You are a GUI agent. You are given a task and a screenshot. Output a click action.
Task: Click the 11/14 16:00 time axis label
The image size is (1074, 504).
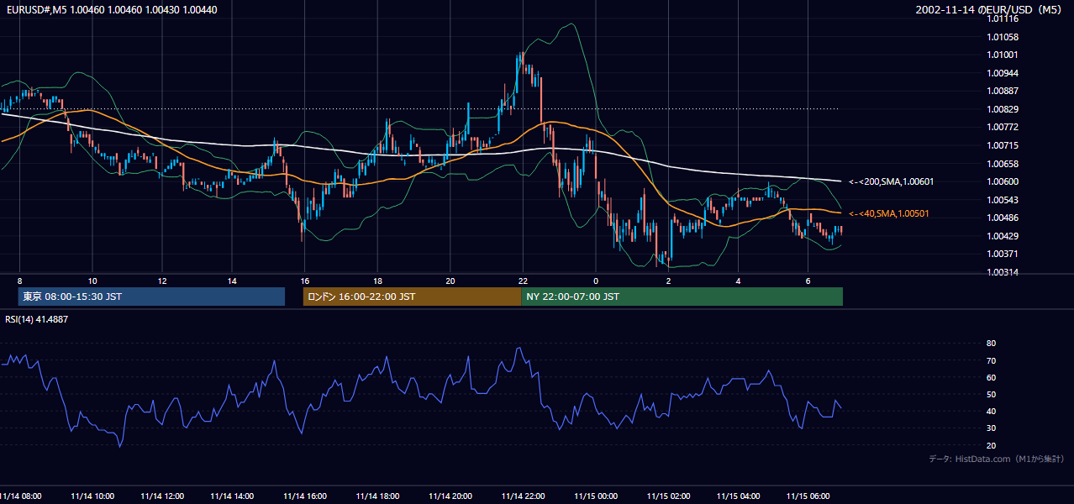coord(305,496)
